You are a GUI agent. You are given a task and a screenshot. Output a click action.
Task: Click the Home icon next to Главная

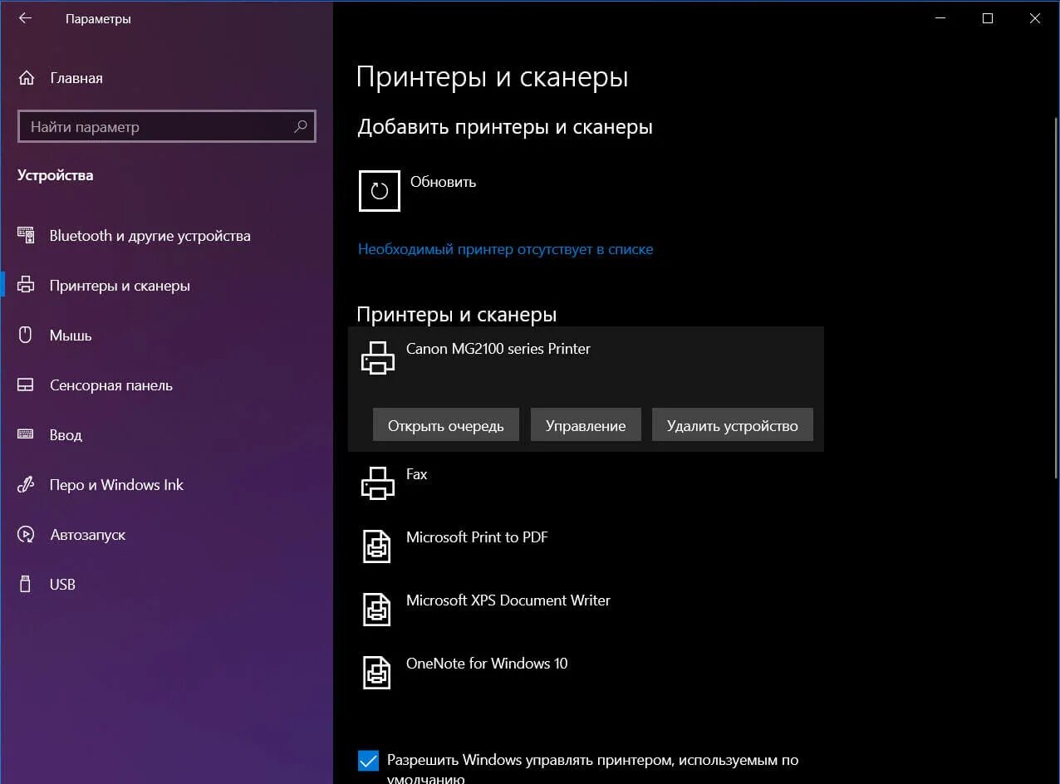tap(27, 78)
